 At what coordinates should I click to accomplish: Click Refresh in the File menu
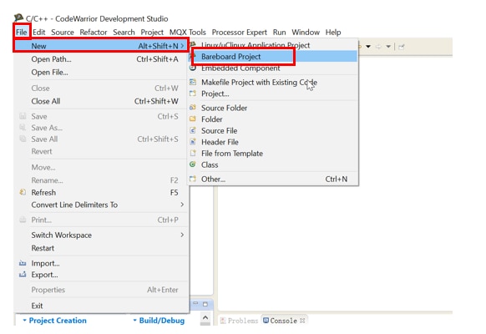(101, 192)
